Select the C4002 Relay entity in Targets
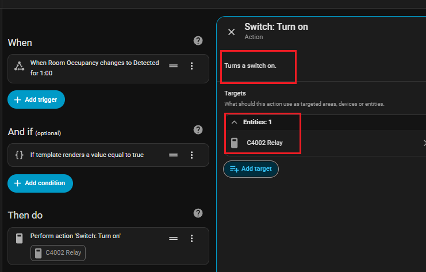Image resolution: width=426 pixels, height=272 pixels. pyautogui.click(x=264, y=143)
